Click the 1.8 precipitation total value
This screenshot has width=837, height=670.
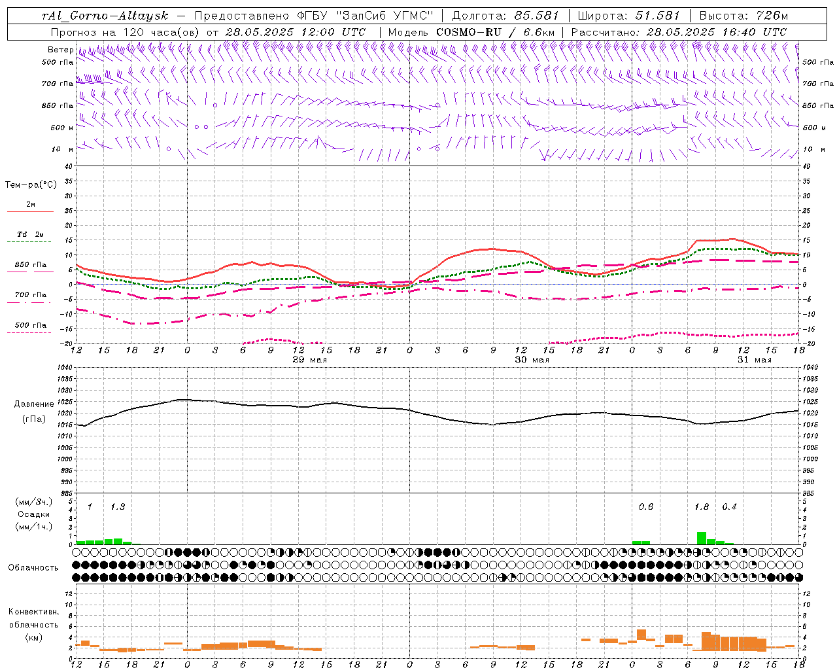click(x=702, y=507)
